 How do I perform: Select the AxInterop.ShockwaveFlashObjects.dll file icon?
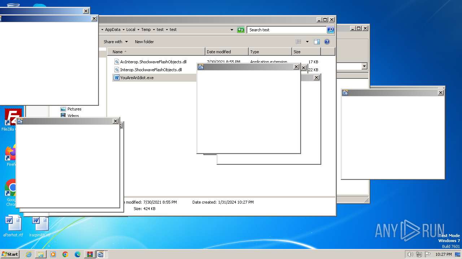[x=117, y=62]
